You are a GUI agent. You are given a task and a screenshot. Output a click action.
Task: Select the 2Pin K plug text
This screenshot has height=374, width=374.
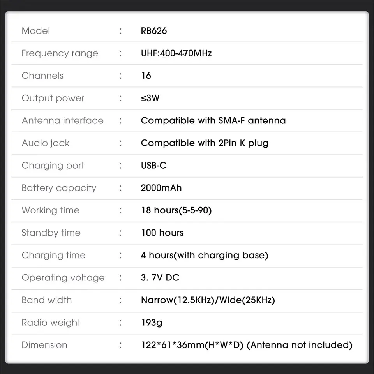pyautogui.click(x=205, y=143)
